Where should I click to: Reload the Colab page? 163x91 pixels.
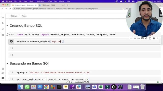coord(10,9)
